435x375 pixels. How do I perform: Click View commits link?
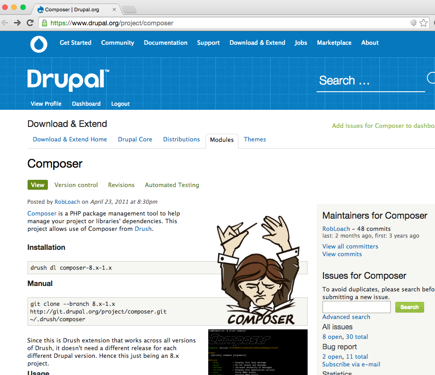point(342,254)
